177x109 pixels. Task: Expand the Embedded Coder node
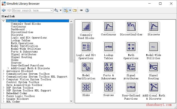(3, 93)
